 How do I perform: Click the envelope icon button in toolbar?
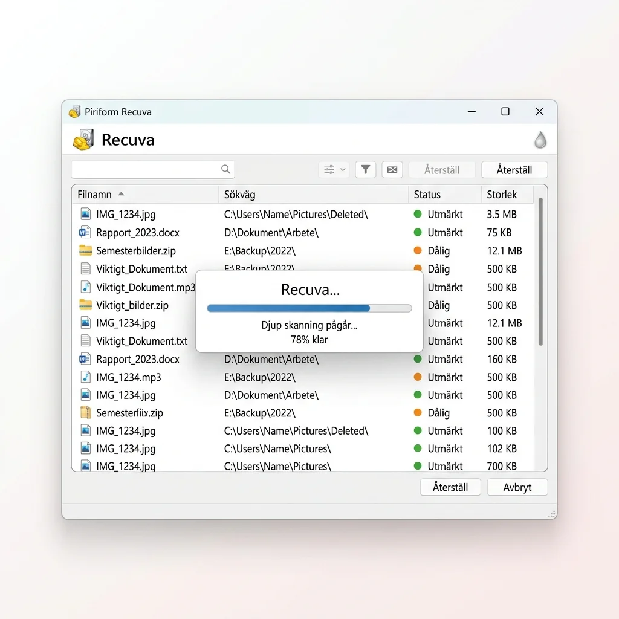[392, 170]
